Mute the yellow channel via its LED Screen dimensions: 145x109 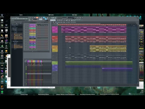(24, 33)
